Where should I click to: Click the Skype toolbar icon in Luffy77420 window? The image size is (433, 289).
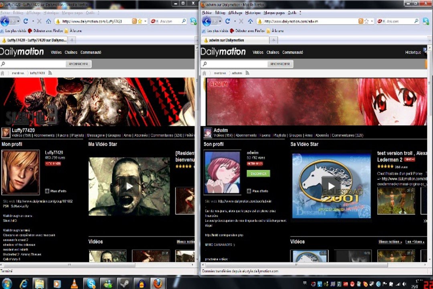(x=193, y=21)
